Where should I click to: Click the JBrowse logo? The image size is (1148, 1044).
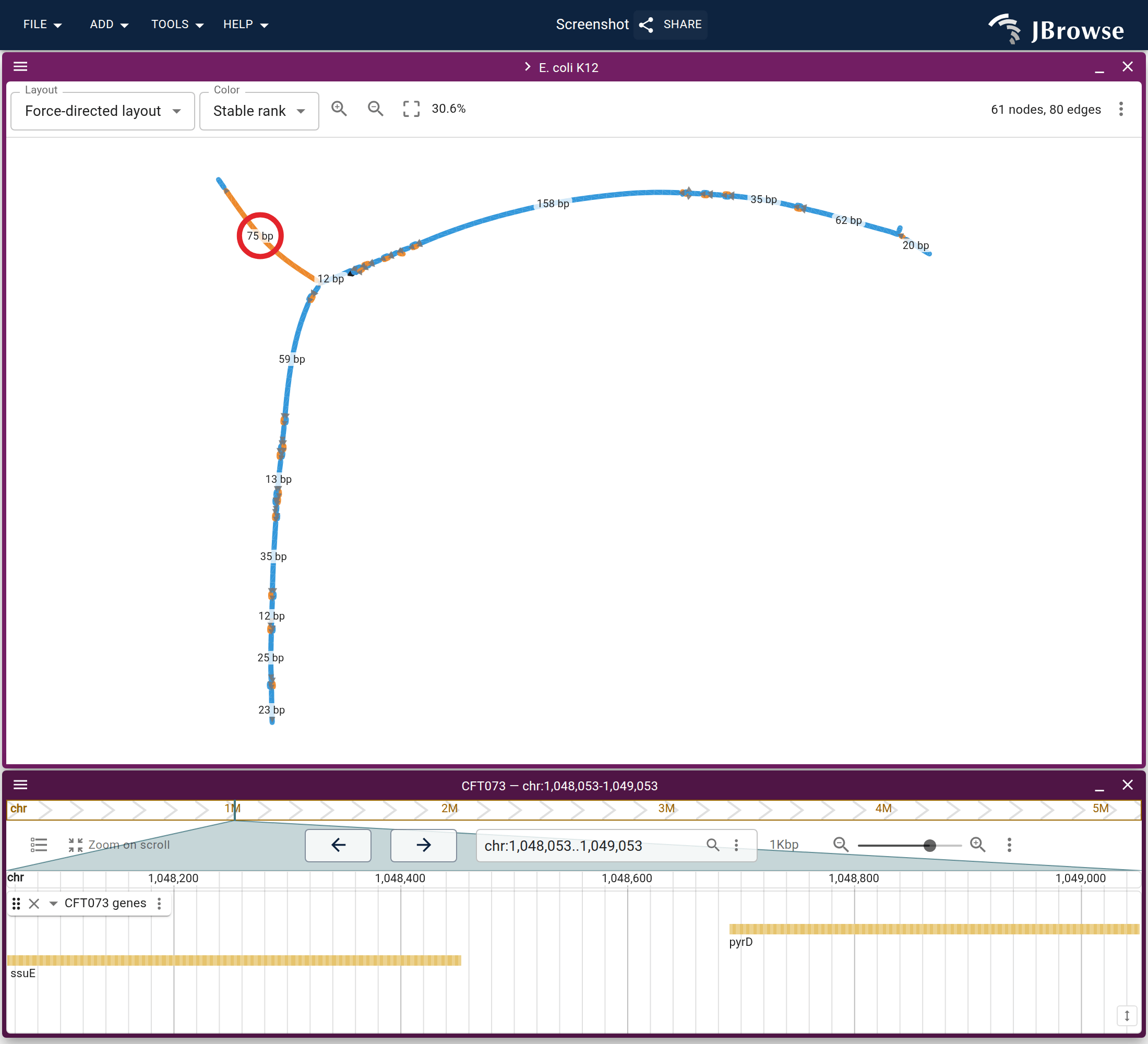point(1056,29)
